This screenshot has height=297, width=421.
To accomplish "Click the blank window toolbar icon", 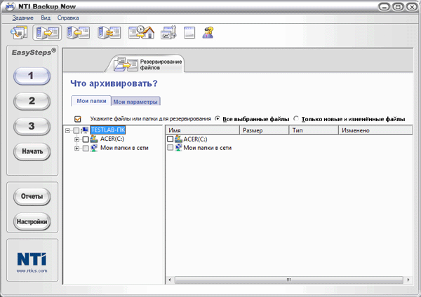I will (189, 33).
